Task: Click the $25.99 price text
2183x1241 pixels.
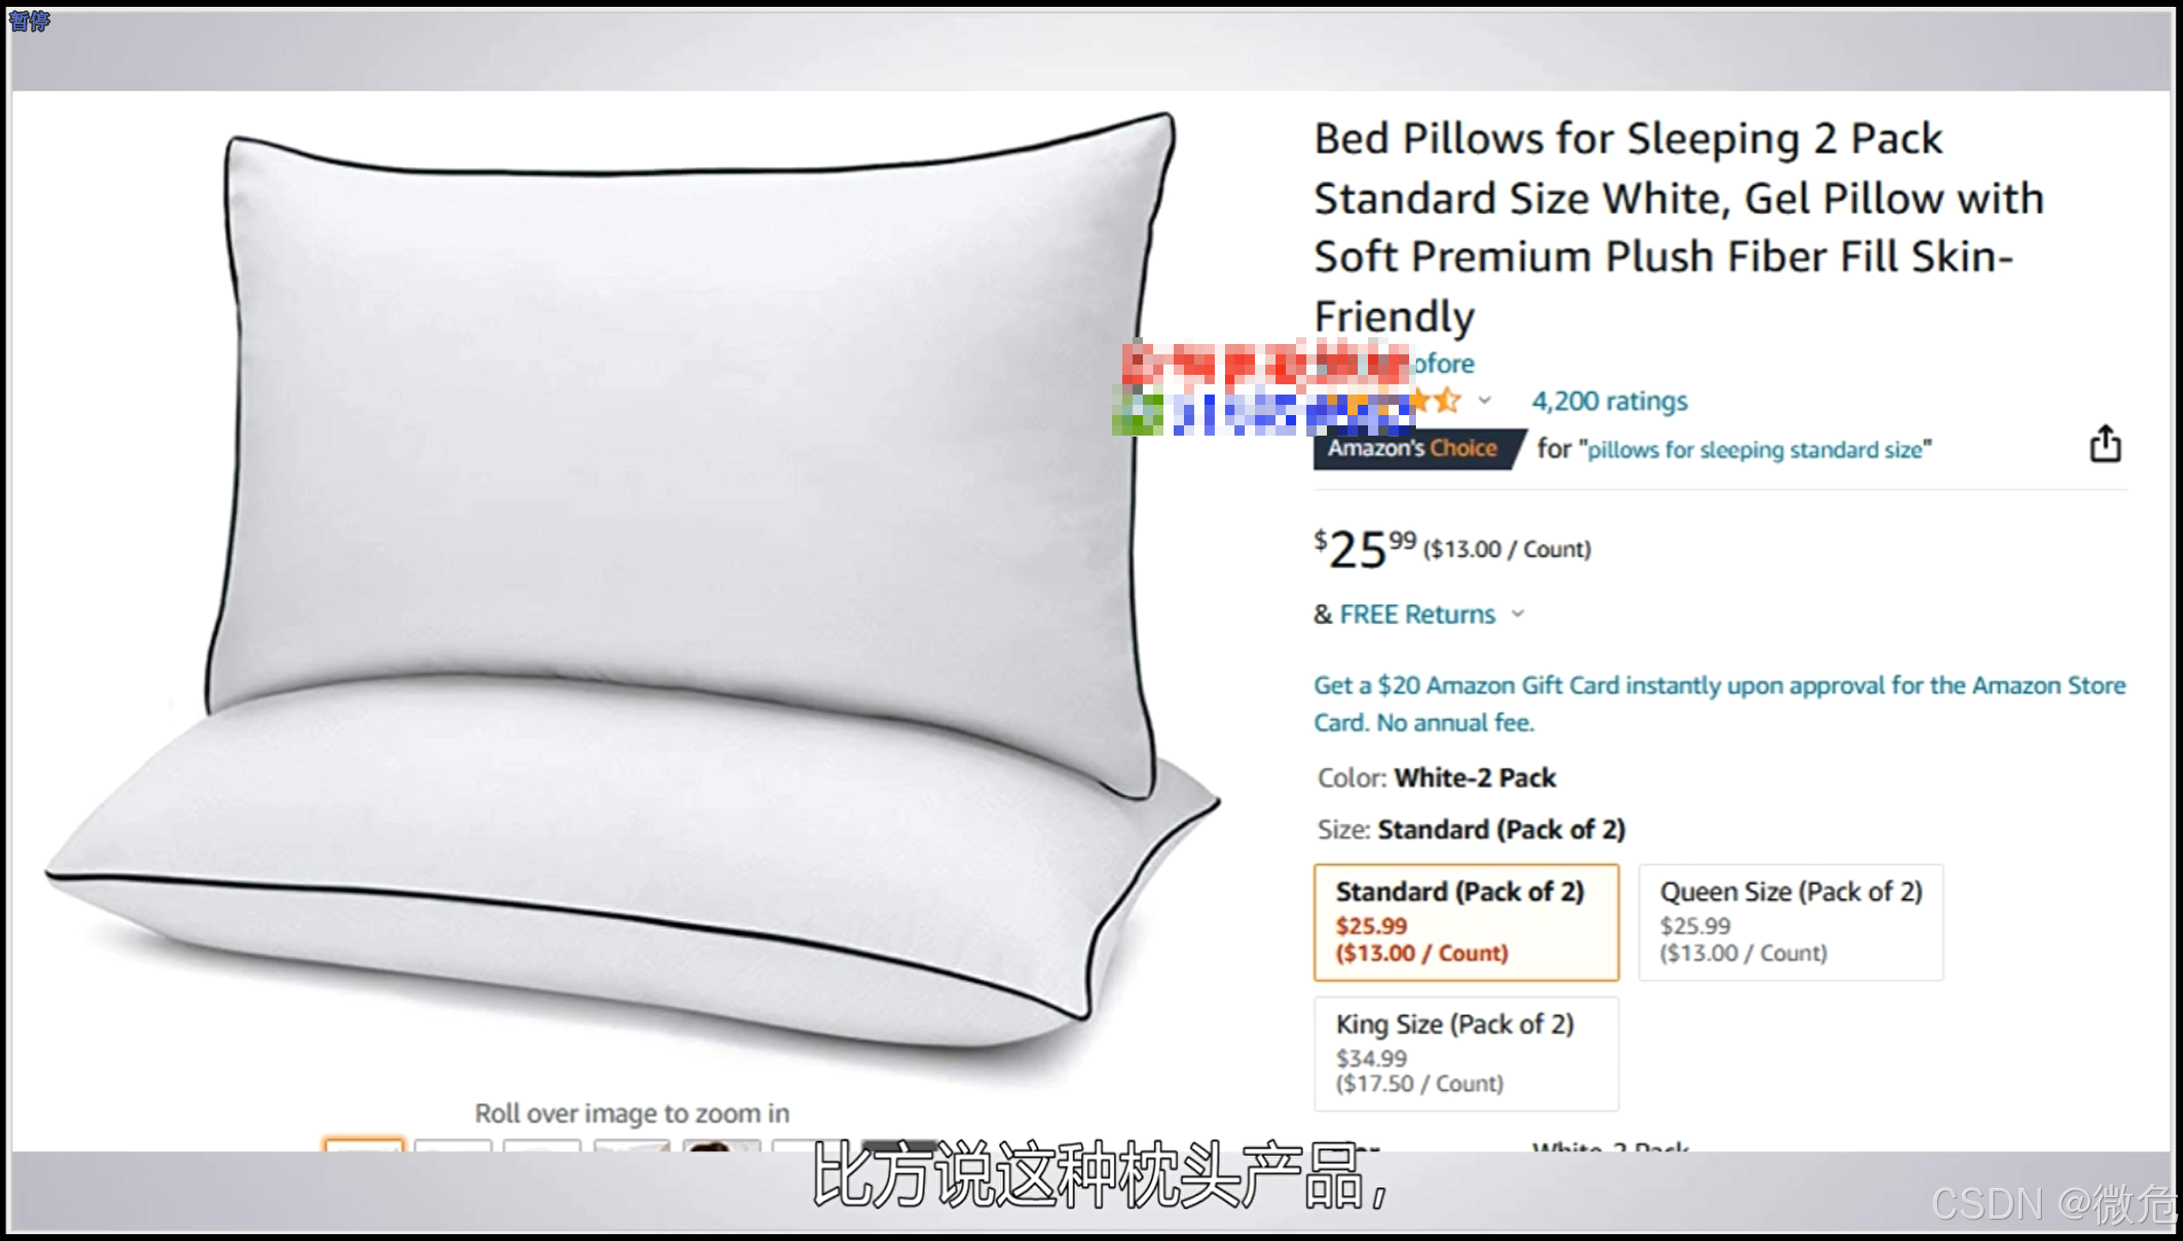Action: click(1365, 548)
